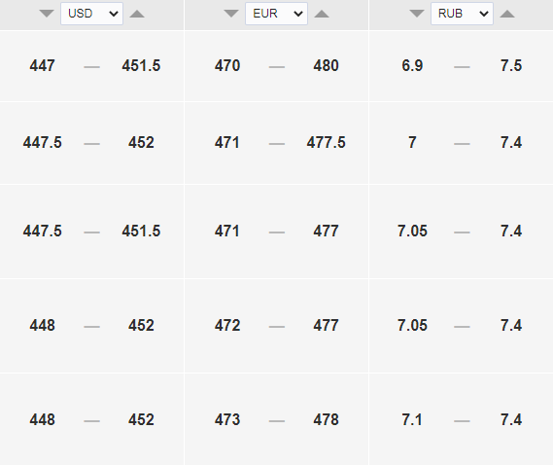
Task: Select the 6.9 RUB buy rate
Action: [x=412, y=66]
